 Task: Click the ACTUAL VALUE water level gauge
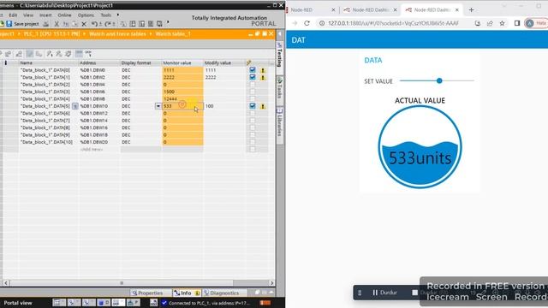tap(420, 147)
